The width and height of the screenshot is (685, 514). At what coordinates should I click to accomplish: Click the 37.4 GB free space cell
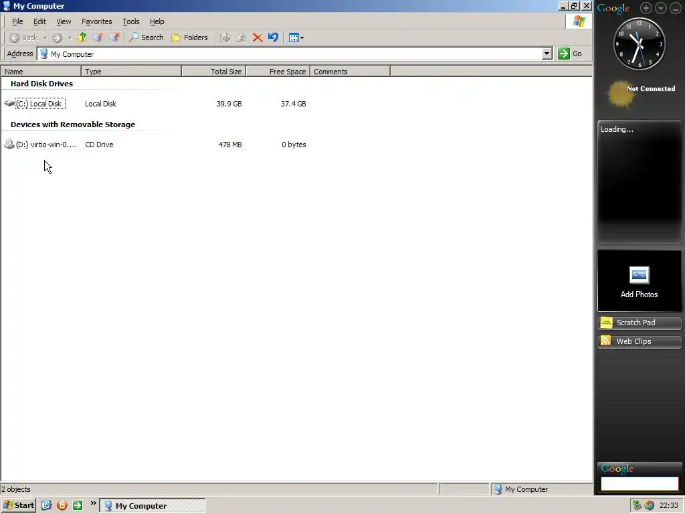click(293, 104)
